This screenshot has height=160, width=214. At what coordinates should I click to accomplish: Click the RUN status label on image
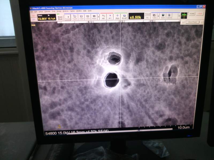click(x=33, y=25)
